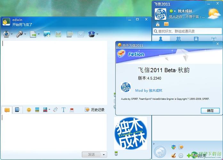Screen dimensions: 223x160
Task: Click the grayed phone message toolbar icon
Action: click(x=70, y=34)
